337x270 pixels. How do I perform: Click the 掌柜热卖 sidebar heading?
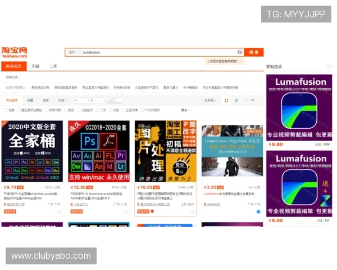click(274, 66)
